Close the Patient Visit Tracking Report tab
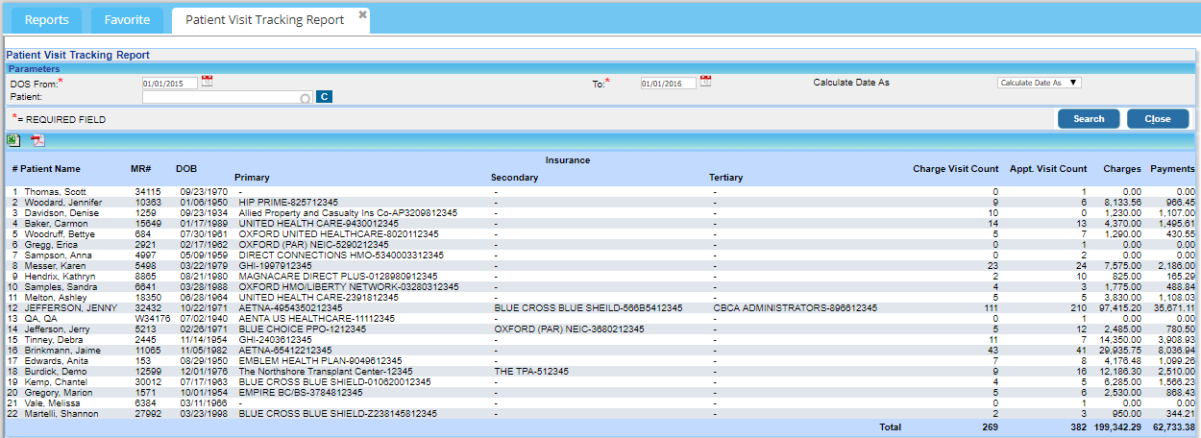Viewport: 1201px width, 438px height. [x=362, y=14]
